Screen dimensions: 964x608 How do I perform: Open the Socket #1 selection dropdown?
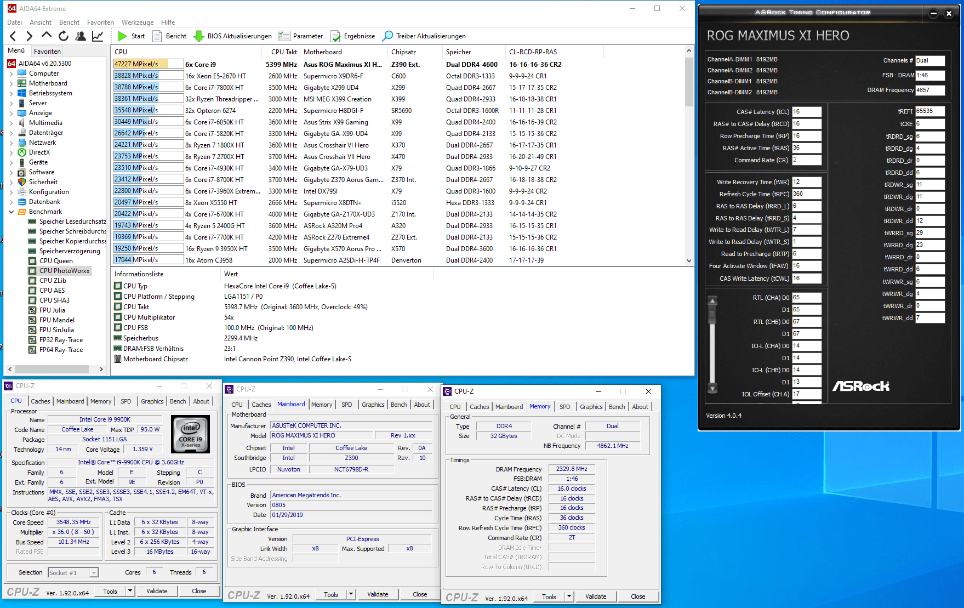pyautogui.click(x=94, y=573)
